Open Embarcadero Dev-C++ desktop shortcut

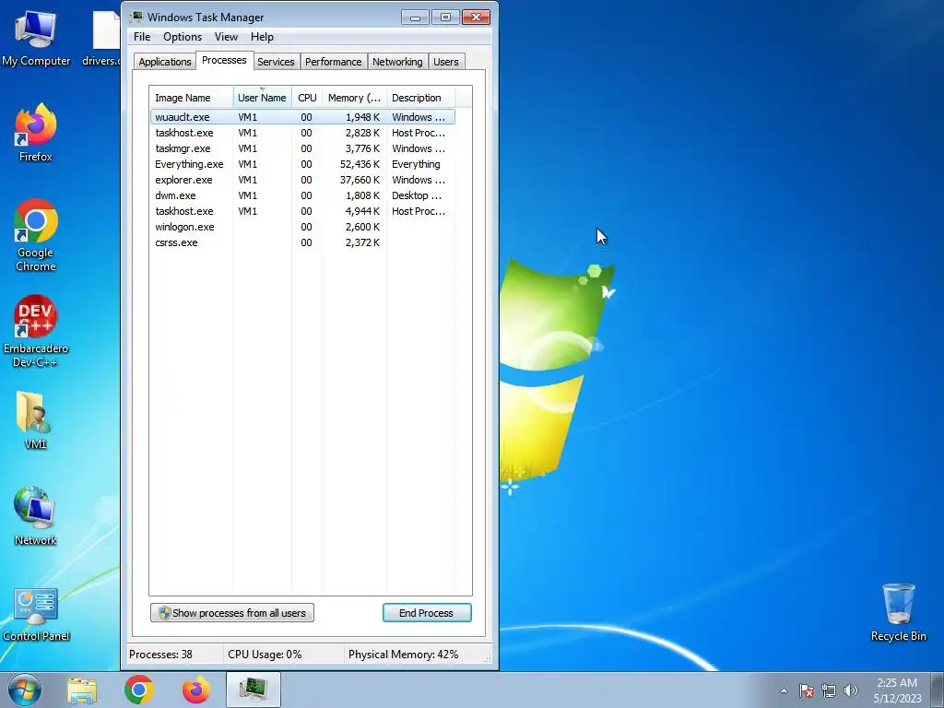point(36,331)
